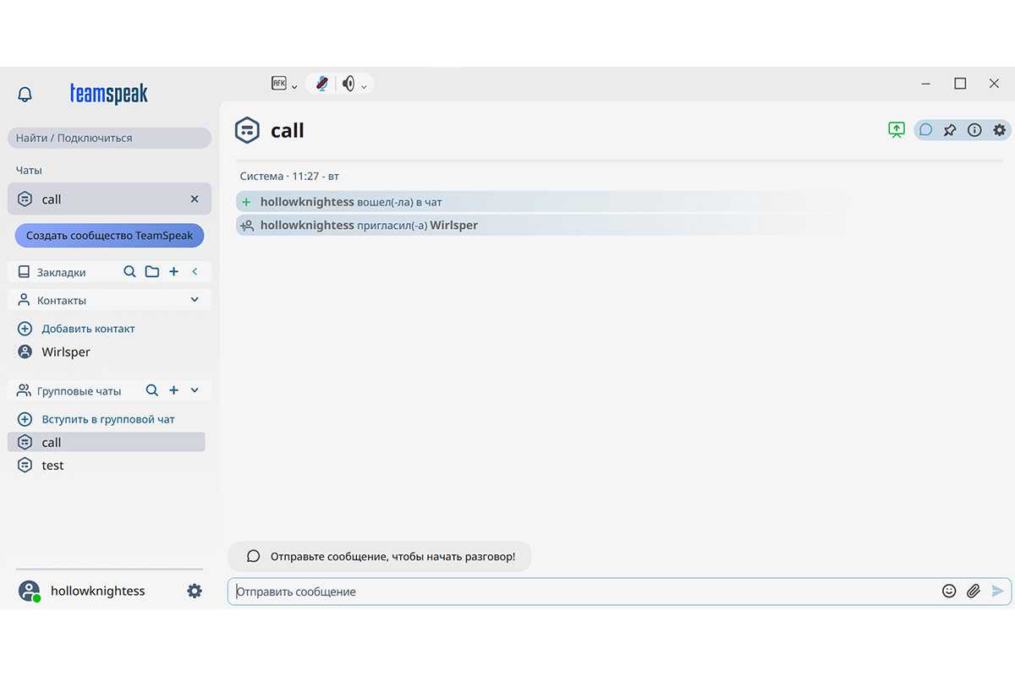Click Добавить контакт link
Image resolution: width=1015 pixels, height=676 pixels.
pos(87,328)
